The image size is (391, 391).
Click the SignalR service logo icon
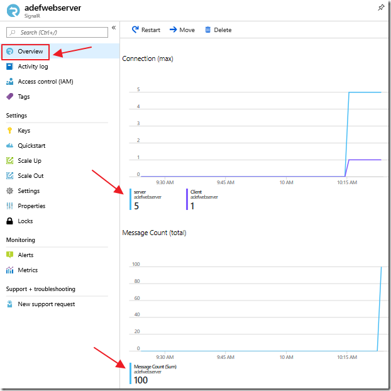pyautogui.click(x=13, y=11)
